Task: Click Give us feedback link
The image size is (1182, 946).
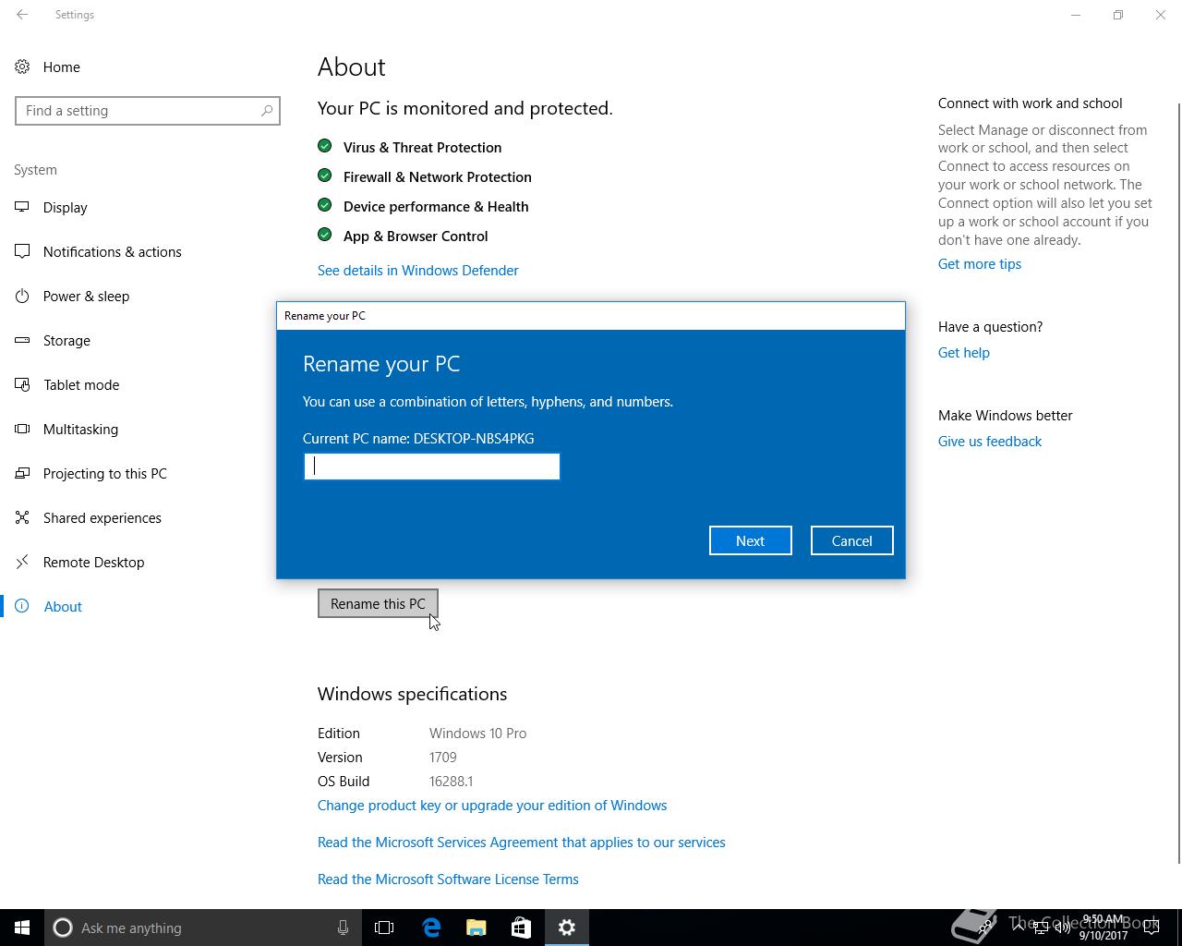Action: pos(990,442)
